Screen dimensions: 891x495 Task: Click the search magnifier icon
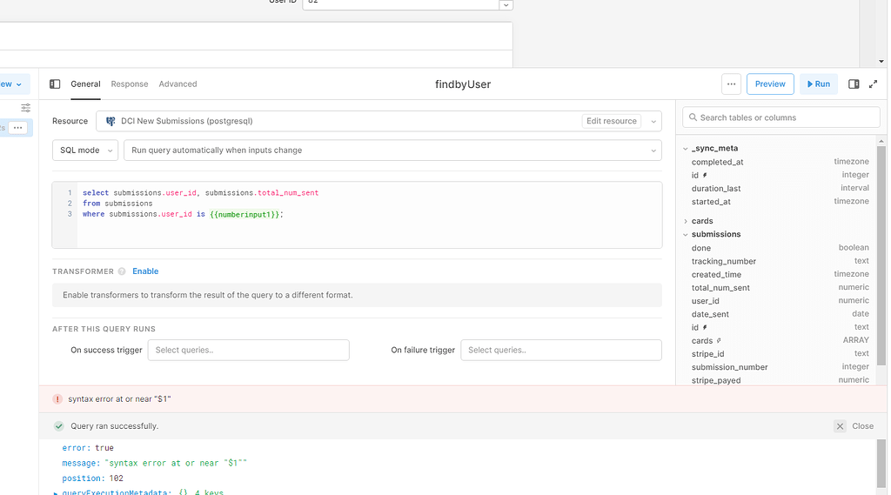pyautogui.click(x=693, y=117)
